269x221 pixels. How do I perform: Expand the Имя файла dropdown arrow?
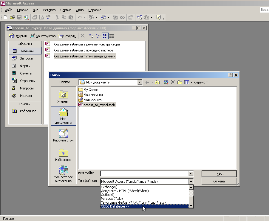pyautogui.click(x=191, y=173)
